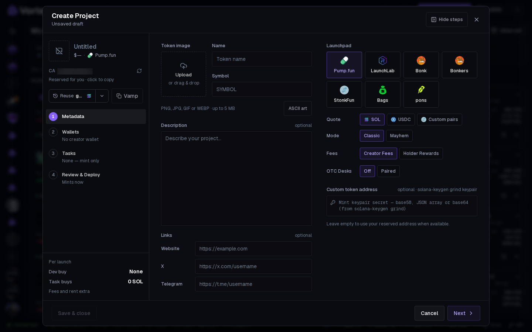Expand the Reuse dropdown arrow

point(102,96)
